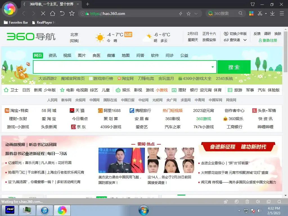Show hidden tray icons arrow
This screenshot has height=216, width=288.
(x=239, y=211)
